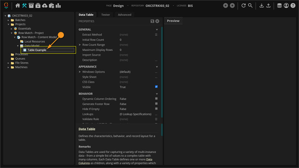This screenshot has height=168, width=299.
Task: Collapse the GENERAL properties section
Action: [x=157, y=29]
